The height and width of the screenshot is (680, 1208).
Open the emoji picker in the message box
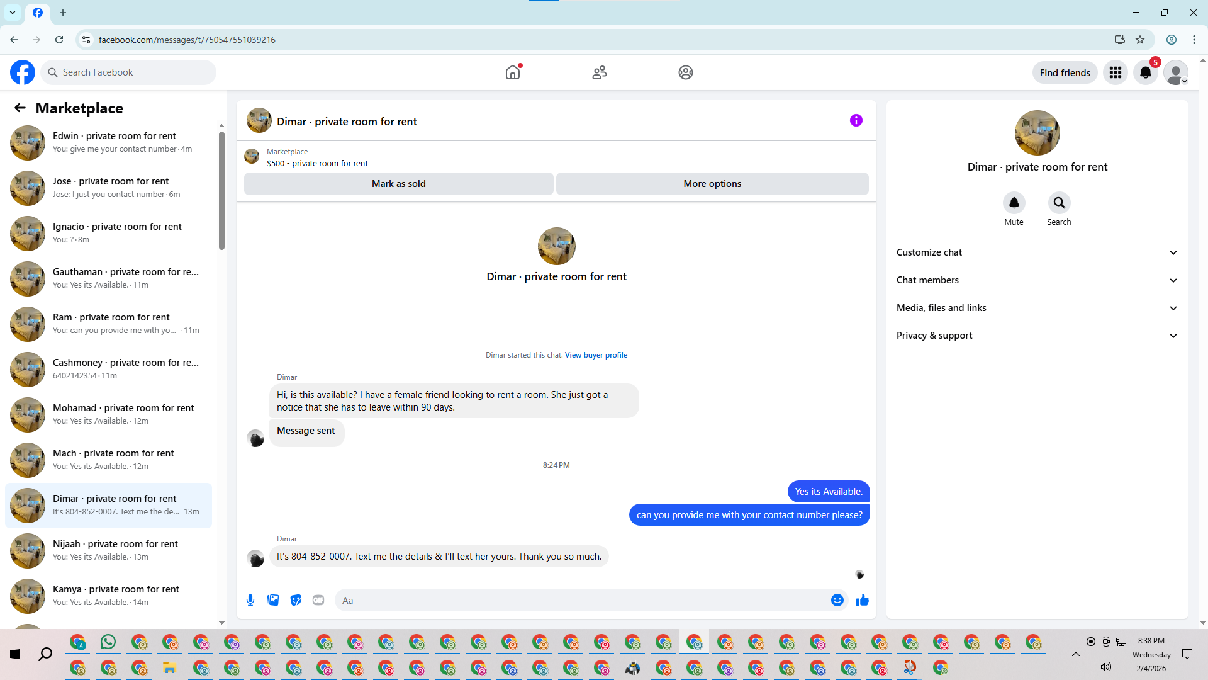[837, 600]
